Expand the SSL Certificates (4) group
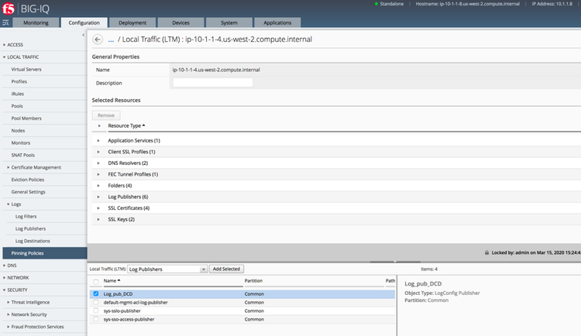 tap(98, 208)
